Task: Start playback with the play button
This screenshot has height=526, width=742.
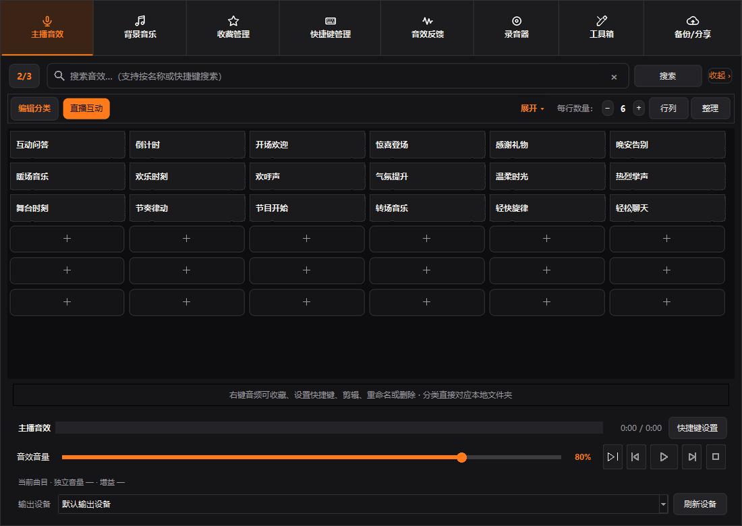Action: [664, 457]
